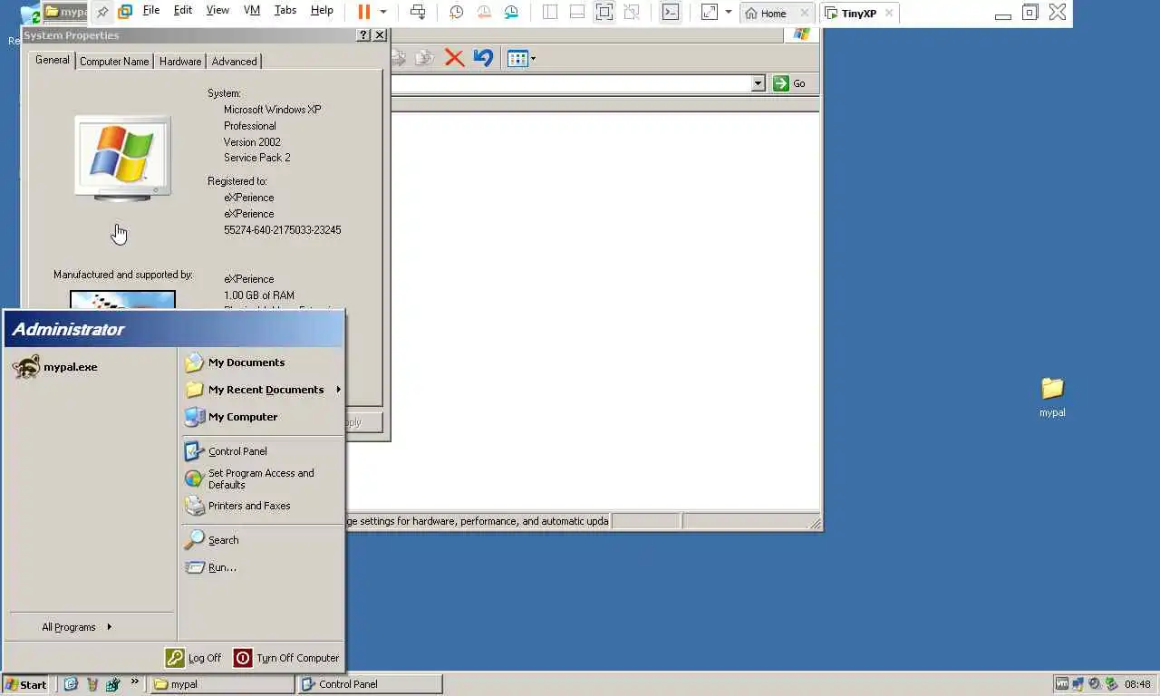This screenshot has height=696, width=1160.
Task: Open the dropdown arrow beside the pause button
Action: (383, 12)
